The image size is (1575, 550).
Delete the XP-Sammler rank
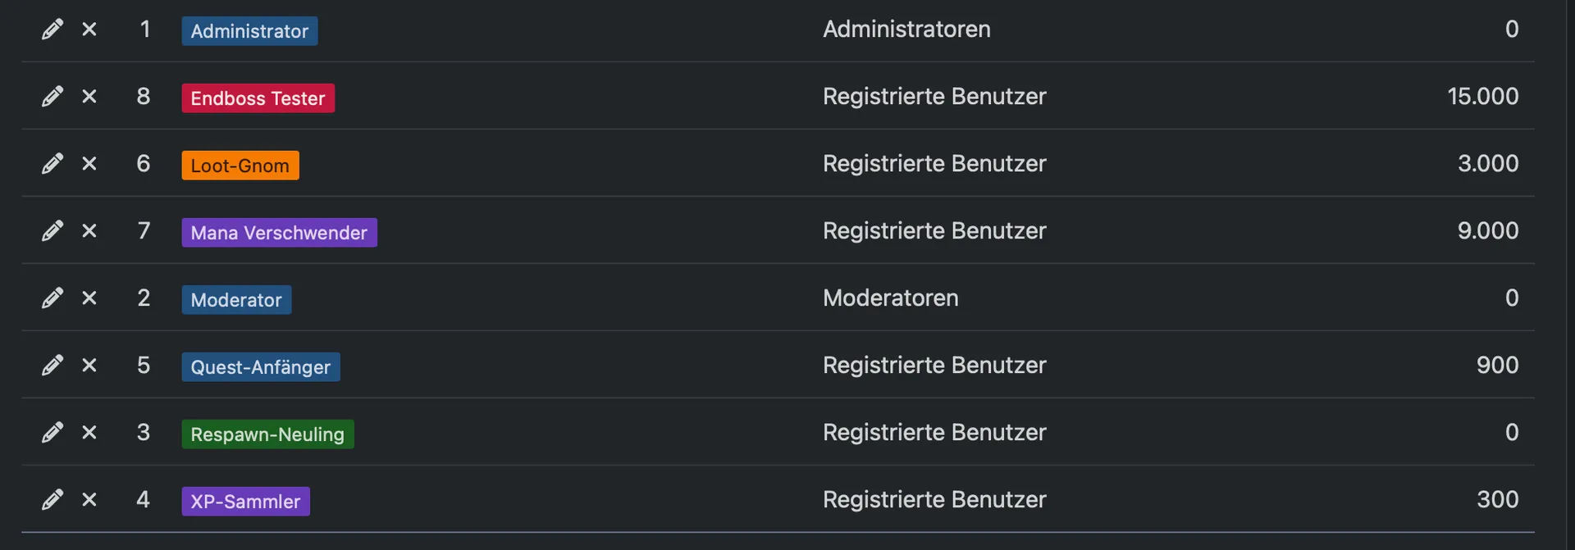(x=89, y=500)
